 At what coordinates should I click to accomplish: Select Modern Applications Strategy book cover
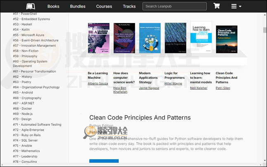click(x=150, y=38)
